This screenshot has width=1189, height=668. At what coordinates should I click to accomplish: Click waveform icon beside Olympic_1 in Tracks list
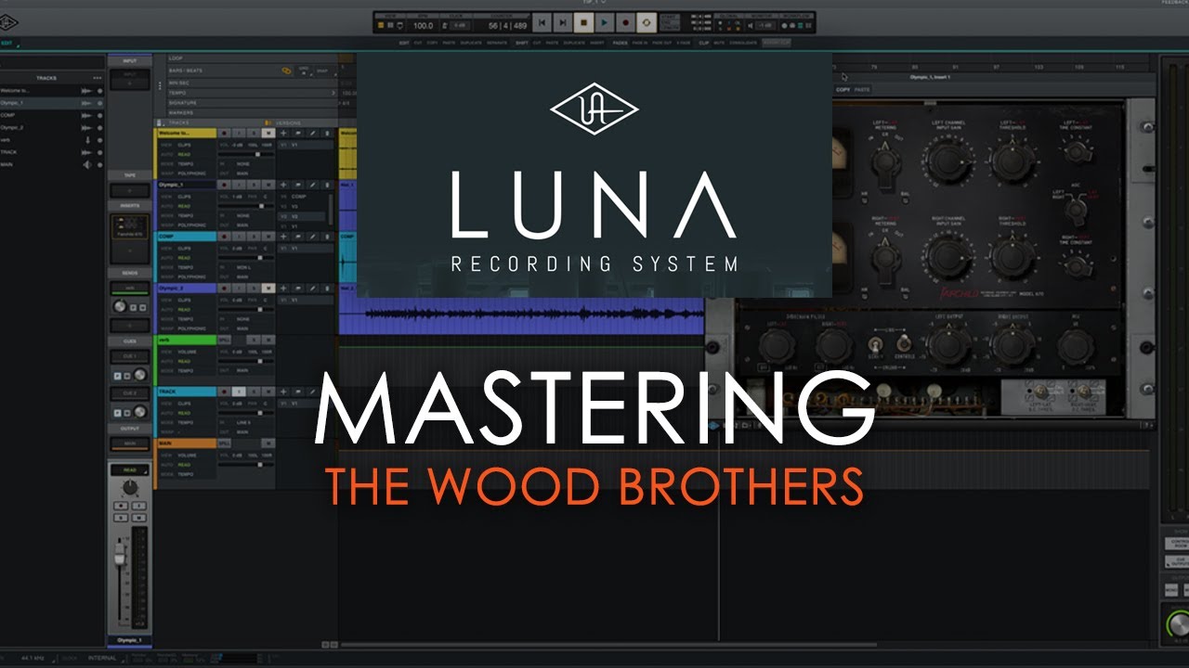(86, 103)
